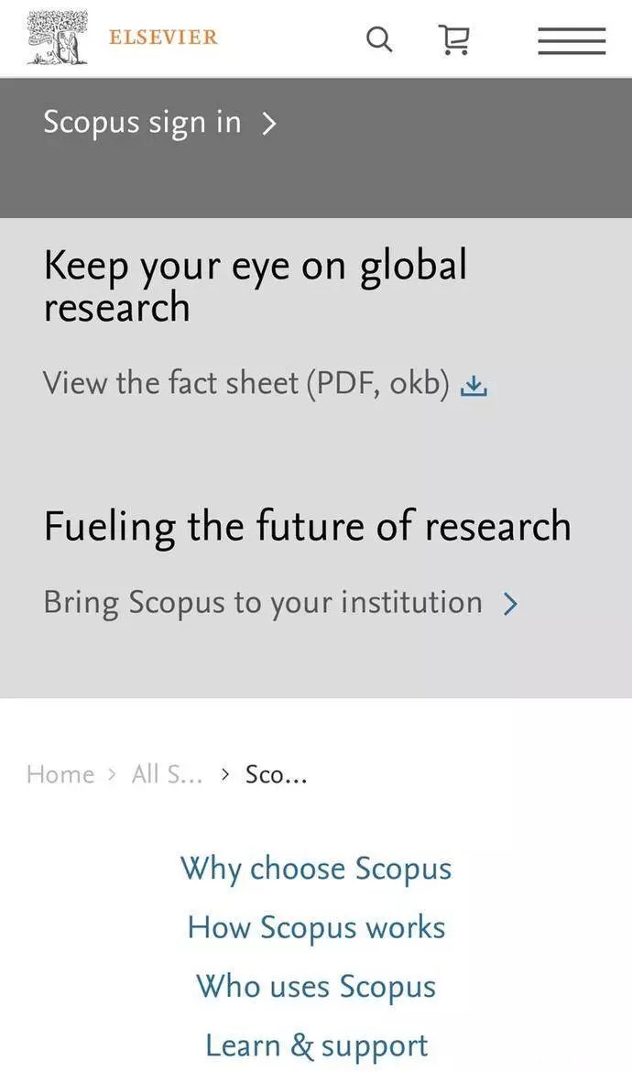Open How Scopus works
The width and height of the screenshot is (632, 1072).
point(316,928)
